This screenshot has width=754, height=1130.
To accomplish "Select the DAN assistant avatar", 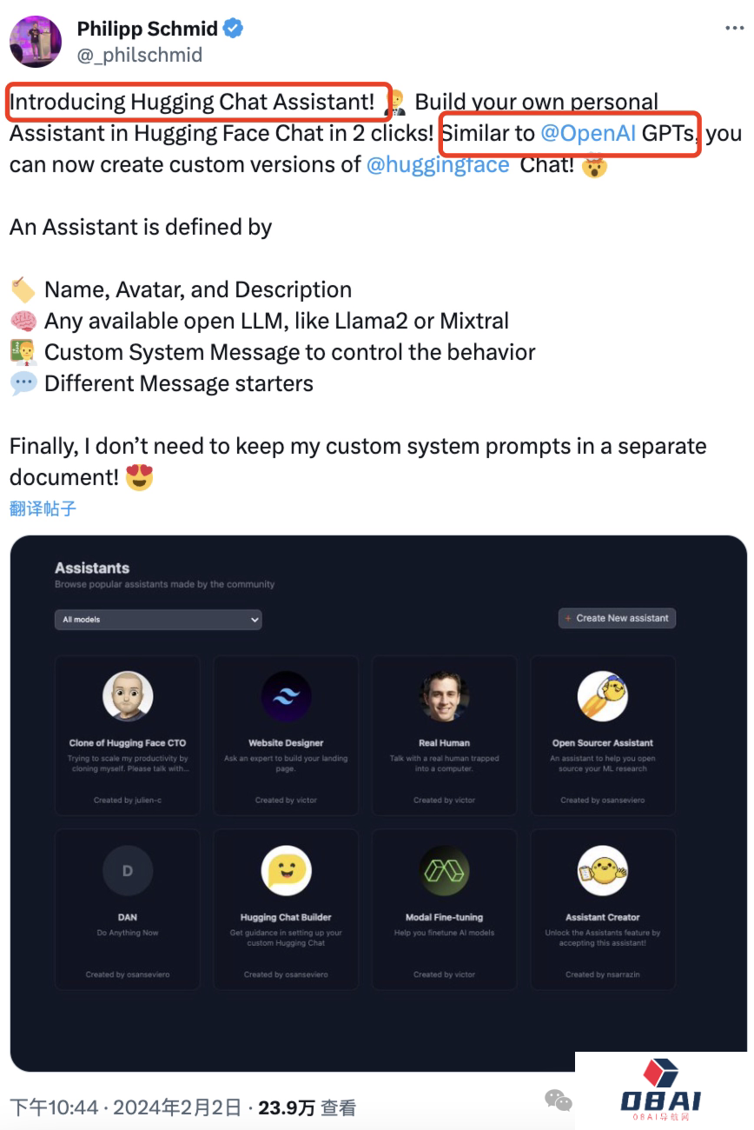I will (x=128, y=870).
